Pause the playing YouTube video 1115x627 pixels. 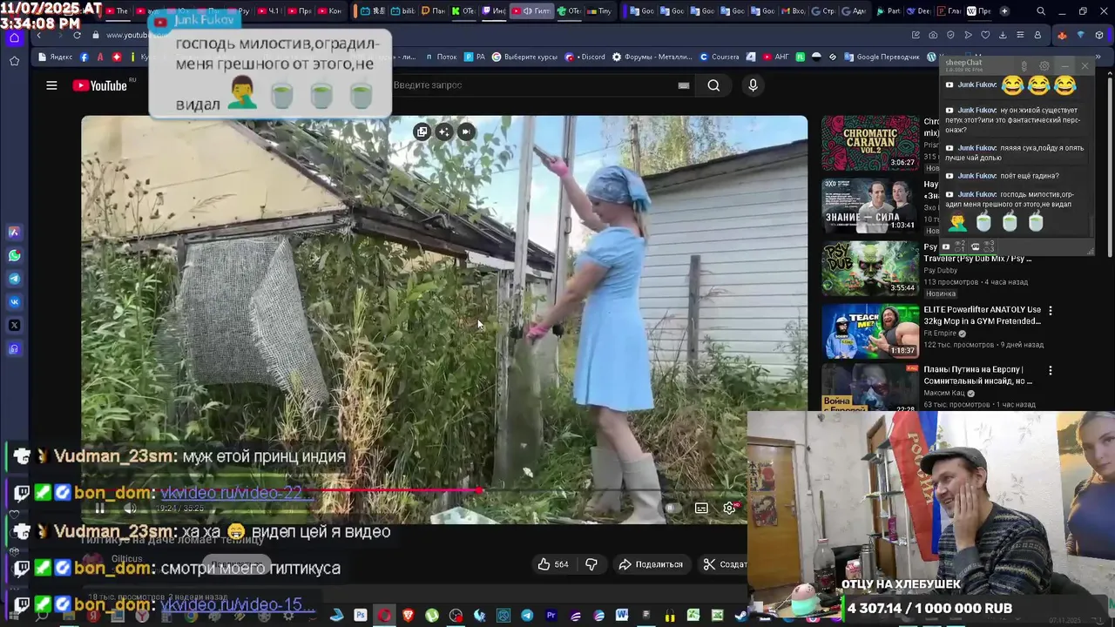[99, 508]
